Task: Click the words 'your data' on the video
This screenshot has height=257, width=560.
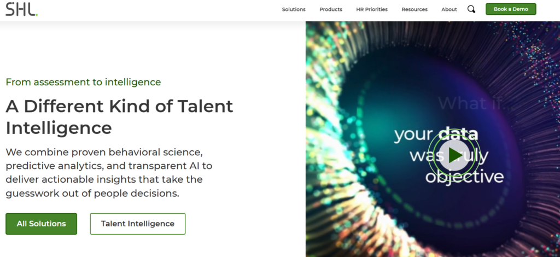Action: [436, 134]
